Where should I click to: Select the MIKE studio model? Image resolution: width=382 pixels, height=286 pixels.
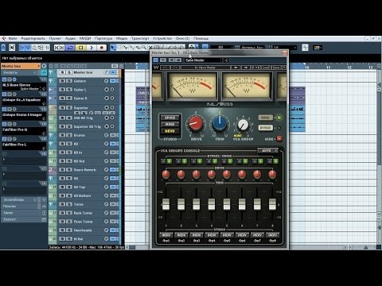[x=170, y=124]
